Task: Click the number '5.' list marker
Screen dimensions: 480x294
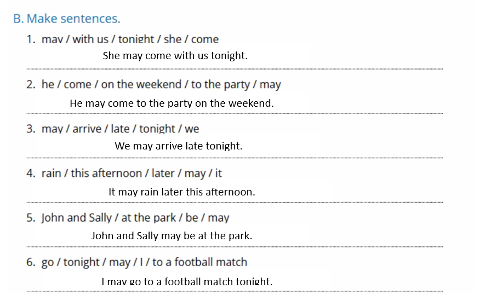Action: (x=31, y=218)
